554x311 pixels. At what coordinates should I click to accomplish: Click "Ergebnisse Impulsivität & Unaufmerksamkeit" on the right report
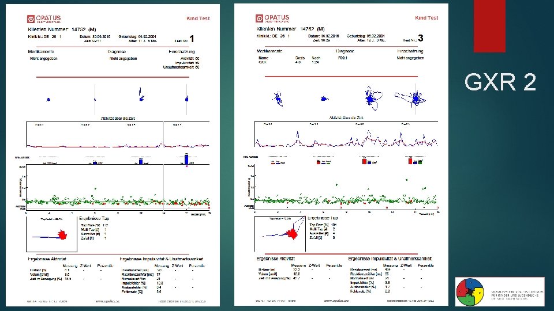[390, 259]
